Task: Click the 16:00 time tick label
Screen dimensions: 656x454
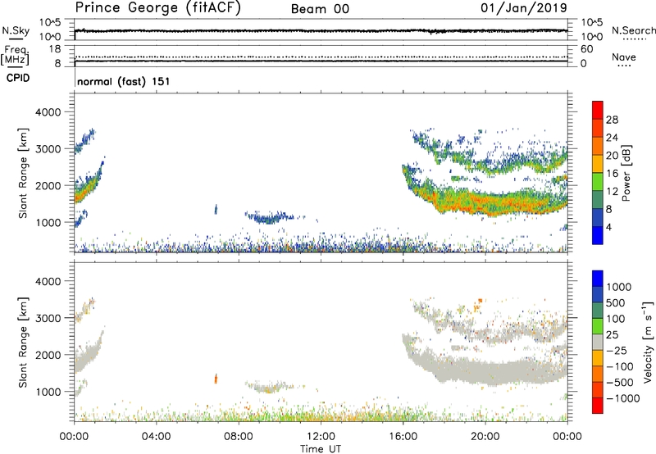Action: click(x=403, y=437)
